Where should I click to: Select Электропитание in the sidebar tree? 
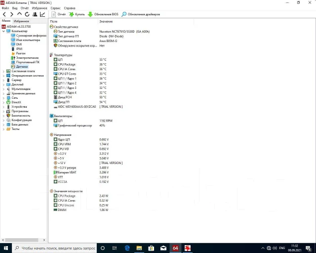coord(27,58)
